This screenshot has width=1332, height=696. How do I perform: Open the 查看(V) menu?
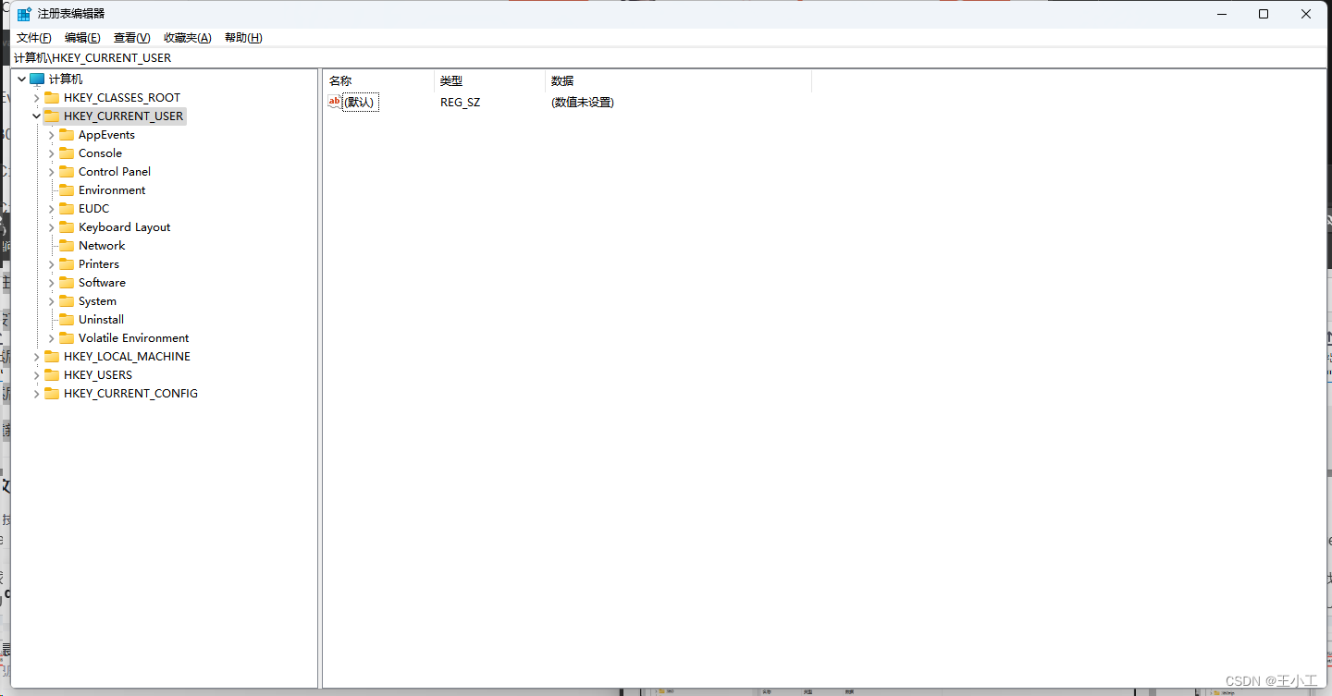(131, 38)
